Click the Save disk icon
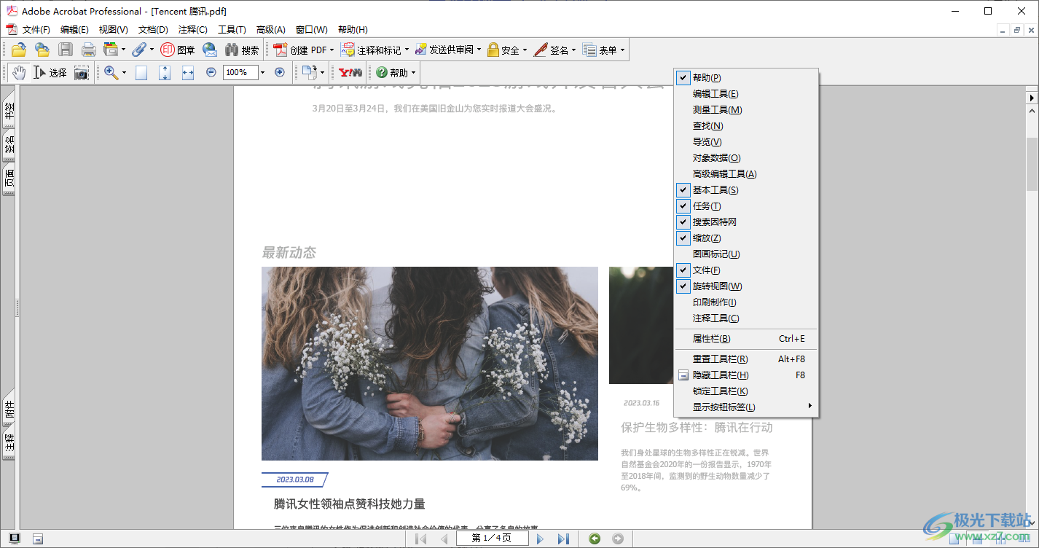1039x548 pixels. point(66,50)
